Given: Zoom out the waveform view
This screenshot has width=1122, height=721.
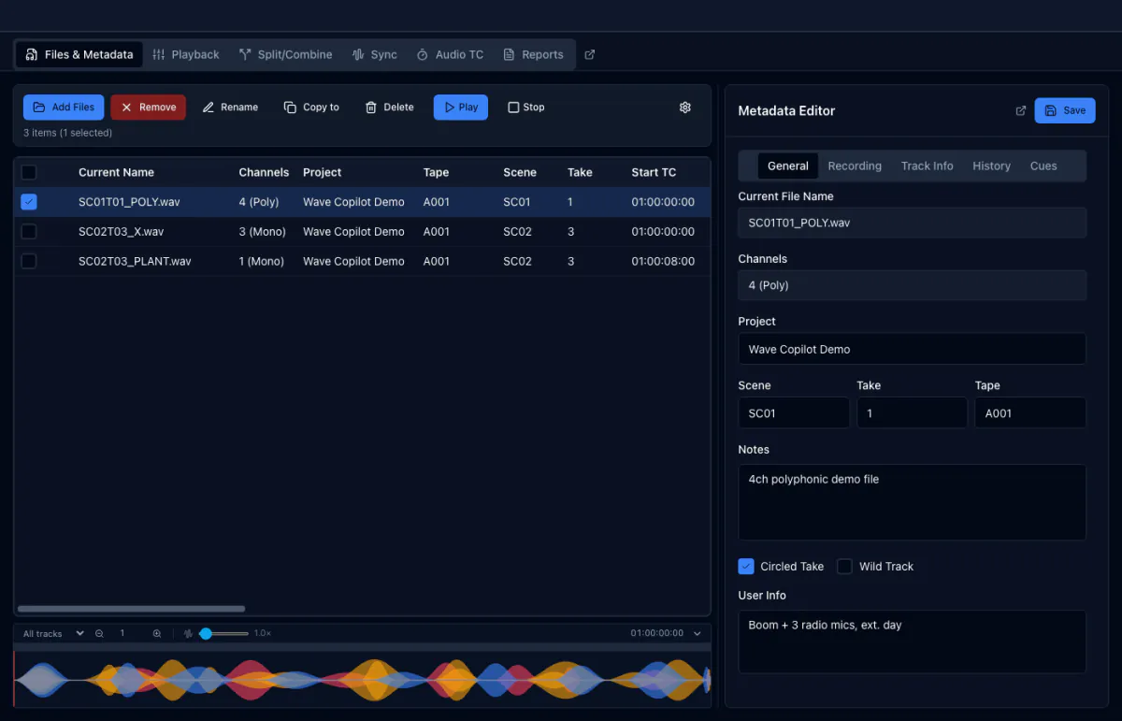Looking at the screenshot, I should click(x=99, y=633).
